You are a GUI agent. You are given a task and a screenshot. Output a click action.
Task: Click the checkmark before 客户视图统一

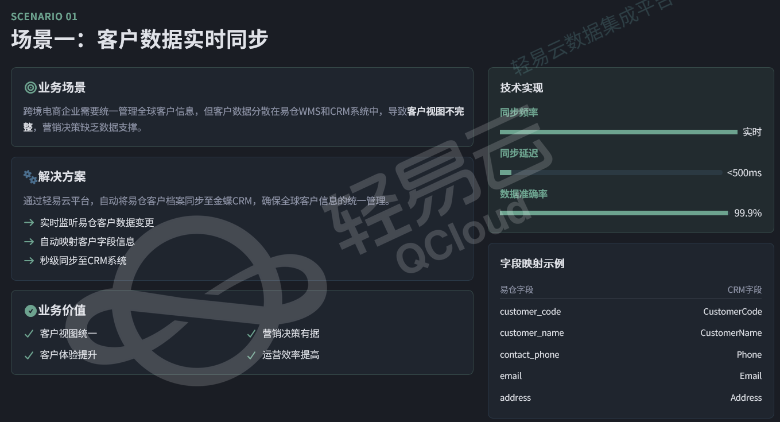click(29, 334)
